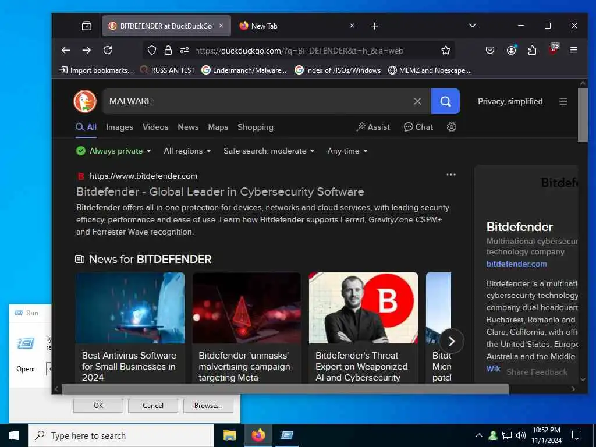The width and height of the screenshot is (596, 447).
Task: Switch to BITDEFENDER at DuckDuckGo tab
Action: pos(166,26)
